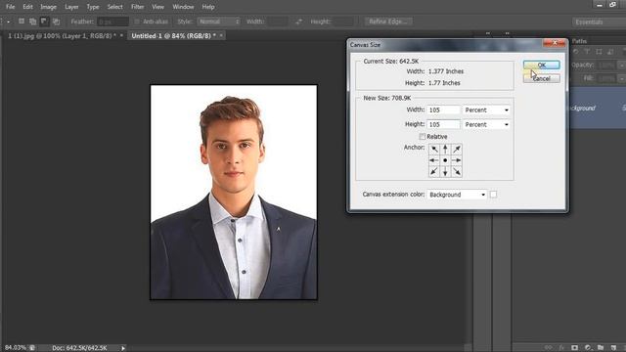This screenshot has width=626, height=352.
Task: Select the middle-left anchor arrow
Action: coord(434,160)
